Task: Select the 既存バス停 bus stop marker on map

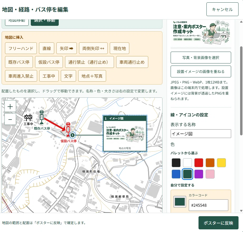Action: pyautogui.click(x=42, y=117)
